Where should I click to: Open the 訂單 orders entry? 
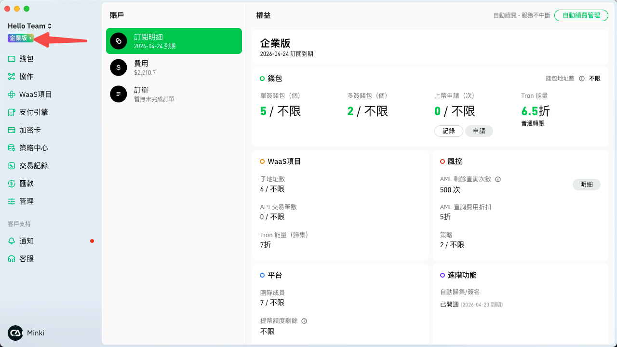tap(174, 94)
